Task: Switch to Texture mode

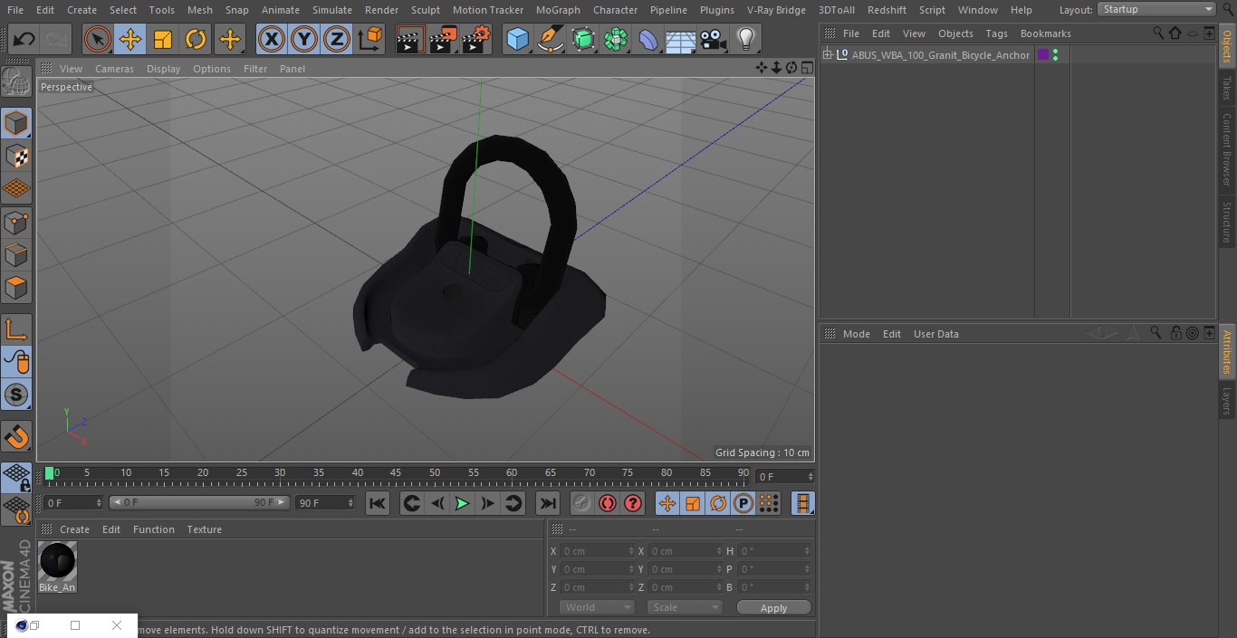Action: (16, 157)
